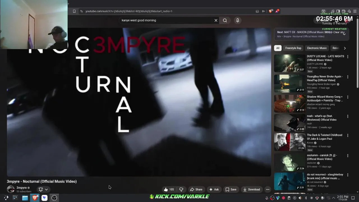Select the Freestyle Rap filter chip
This screenshot has width=359, height=202.
point(293,48)
